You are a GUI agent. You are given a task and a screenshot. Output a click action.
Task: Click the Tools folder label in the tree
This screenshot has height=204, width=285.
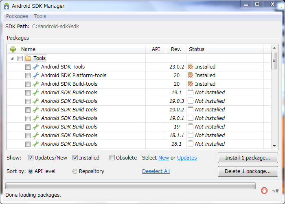tap(39, 58)
